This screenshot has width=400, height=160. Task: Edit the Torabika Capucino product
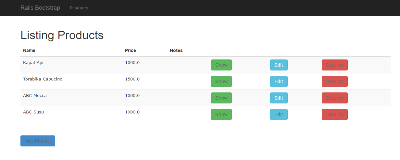click(279, 81)
